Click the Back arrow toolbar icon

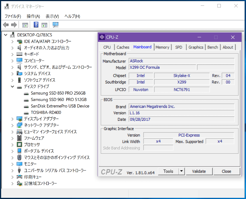tap(6, 25)
